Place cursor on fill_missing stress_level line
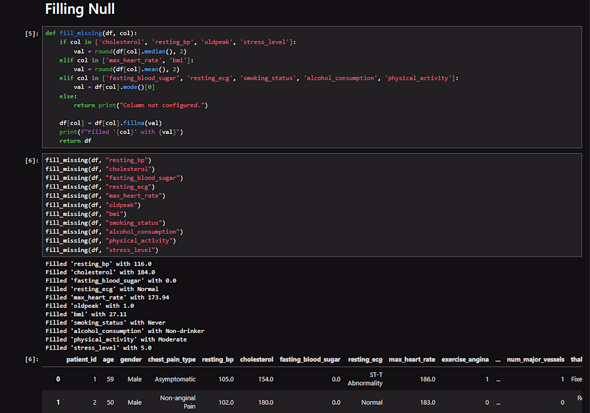The height and width of the screenshot is (413, 590). click(x=101, y=250)
